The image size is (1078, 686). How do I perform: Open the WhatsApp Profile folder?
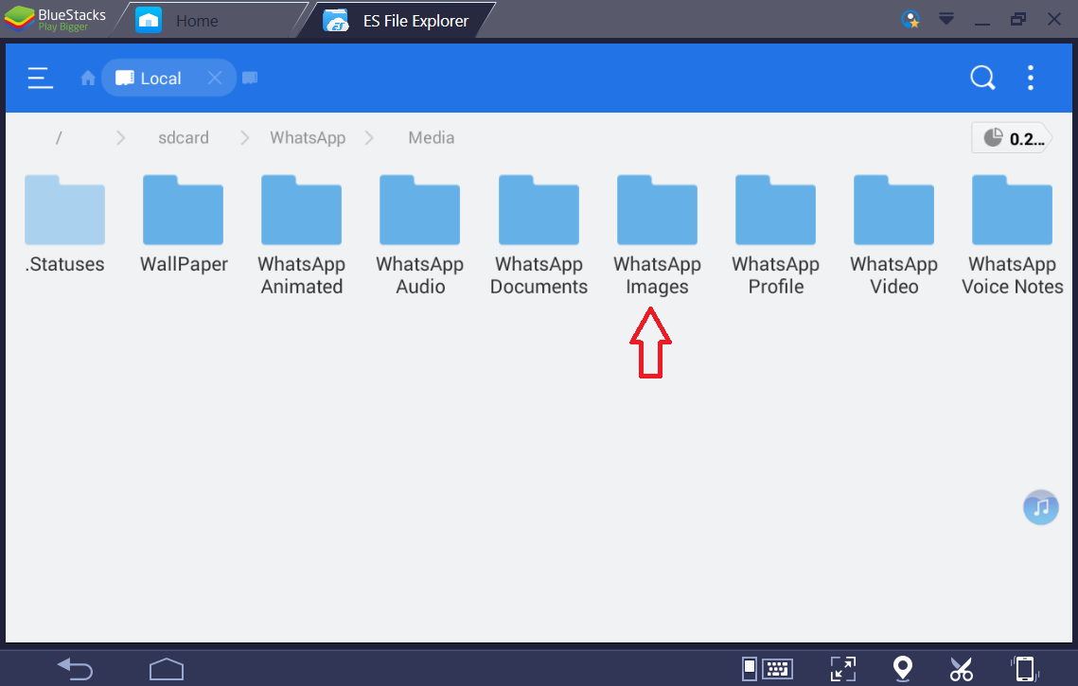point(775,236)
